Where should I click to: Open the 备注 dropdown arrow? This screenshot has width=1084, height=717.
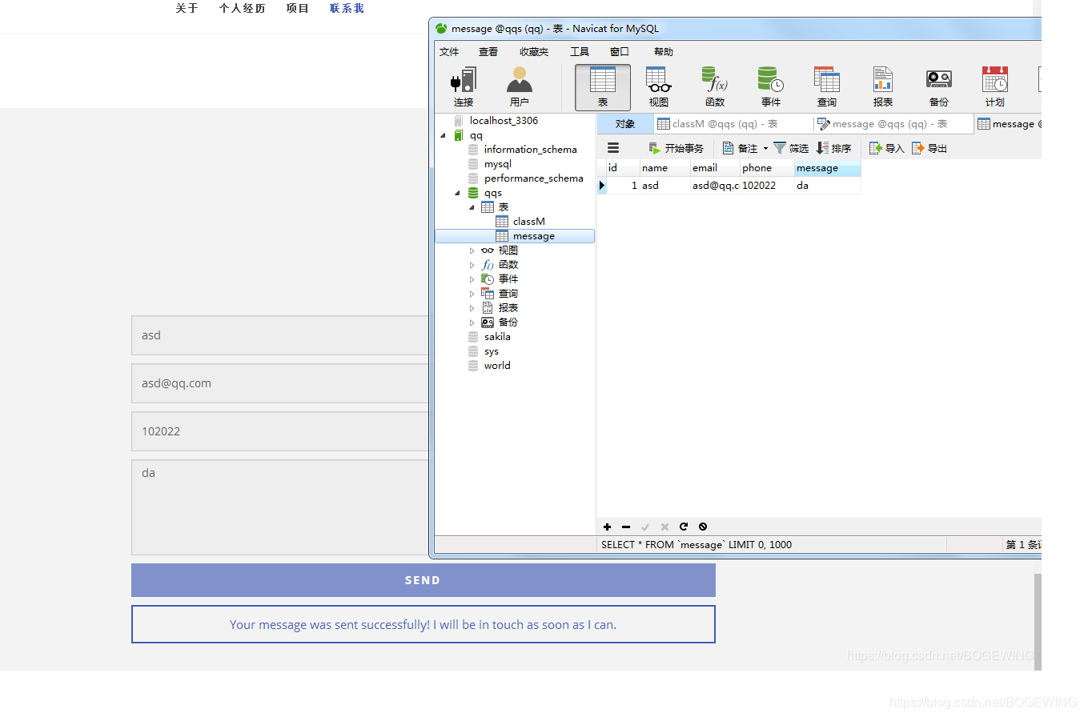765,148
